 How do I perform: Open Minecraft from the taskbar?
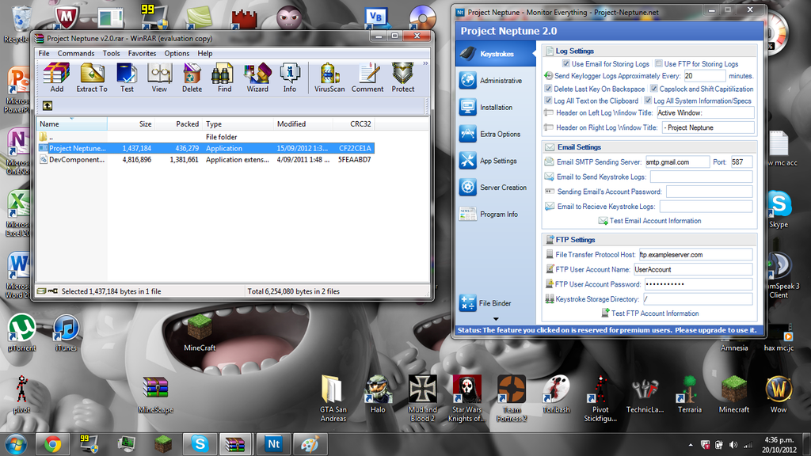[x=162, y=444]
